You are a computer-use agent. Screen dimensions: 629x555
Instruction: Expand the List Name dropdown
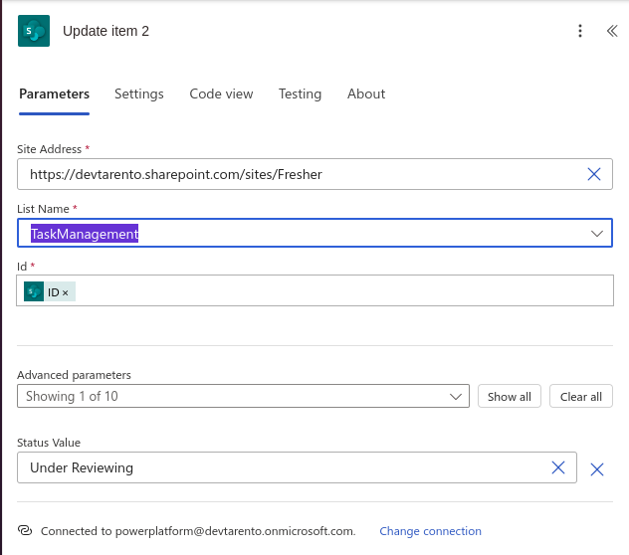[x=597, y=234]
